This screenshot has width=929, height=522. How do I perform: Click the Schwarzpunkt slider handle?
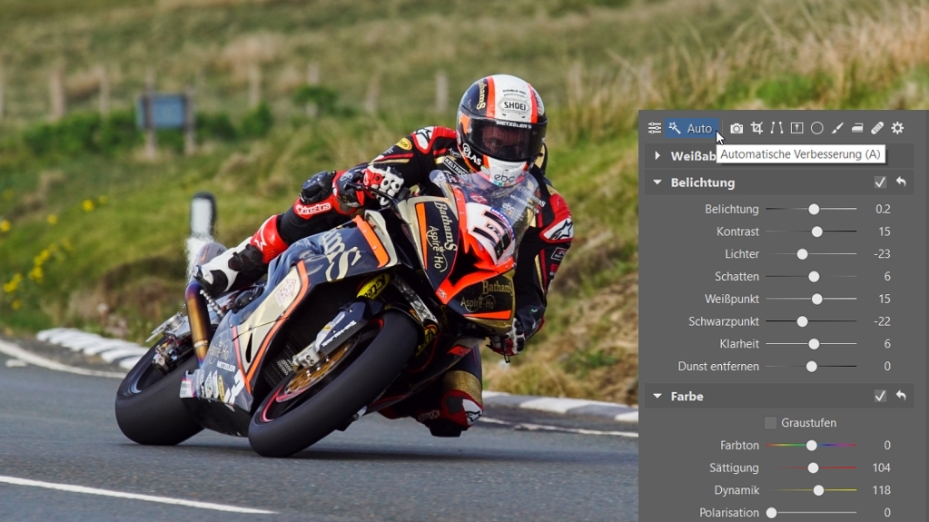[802, 321]
